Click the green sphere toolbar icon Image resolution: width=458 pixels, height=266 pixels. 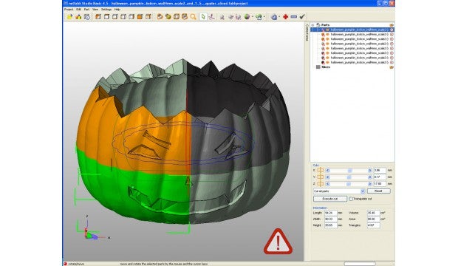247,17
